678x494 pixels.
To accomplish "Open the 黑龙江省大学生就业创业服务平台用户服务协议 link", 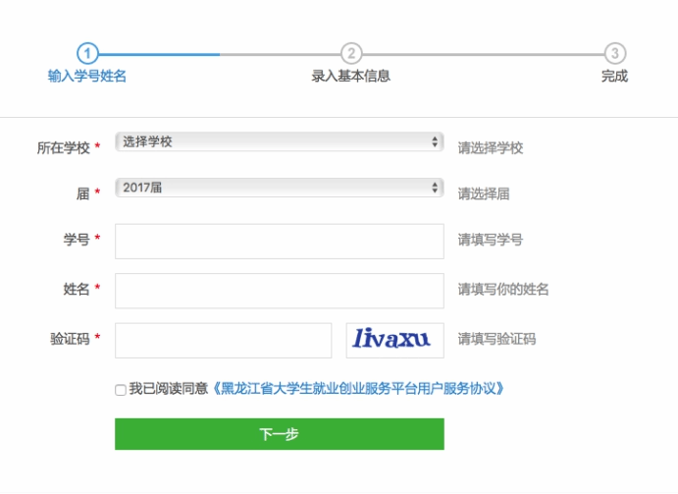I will point(359,389).
